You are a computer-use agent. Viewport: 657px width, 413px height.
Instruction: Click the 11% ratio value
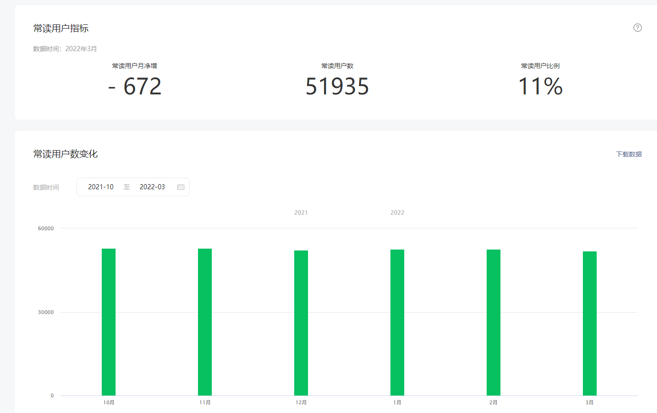point(541,86)
